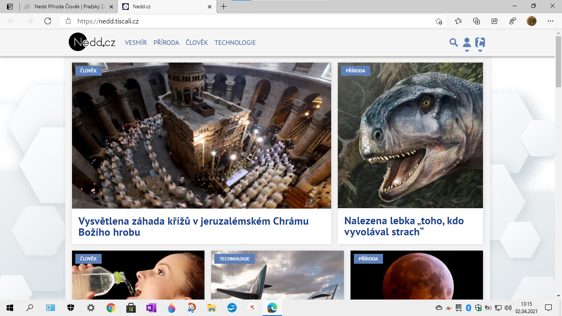The width and height of the screenshot is (562, 316).
Task: Open the browser Favorites list
Action: (x=458, y=21)
